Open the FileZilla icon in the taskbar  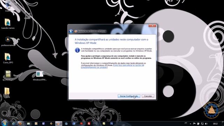pyautogui.click(x=89, y=124)
